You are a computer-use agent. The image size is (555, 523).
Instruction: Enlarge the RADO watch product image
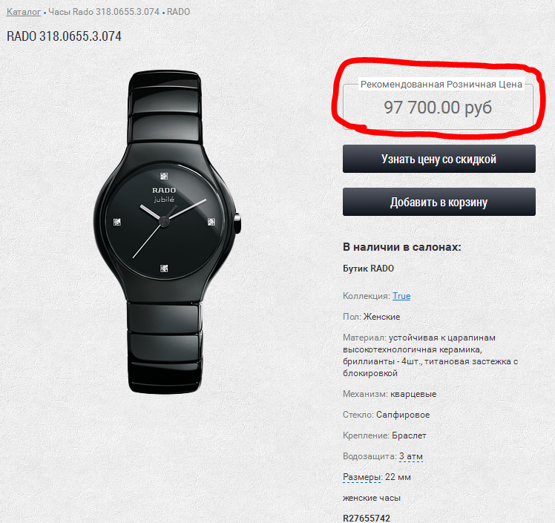[167, 231]
